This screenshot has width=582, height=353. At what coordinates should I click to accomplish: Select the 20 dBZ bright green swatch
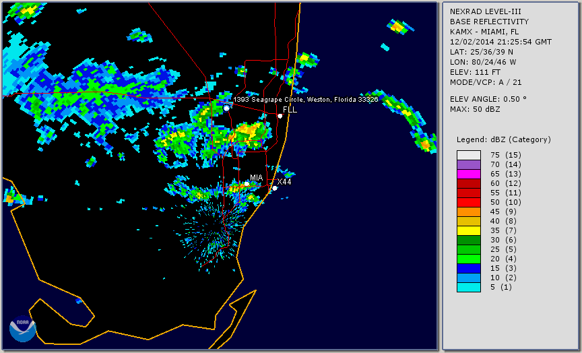click(x=469, y=259)
